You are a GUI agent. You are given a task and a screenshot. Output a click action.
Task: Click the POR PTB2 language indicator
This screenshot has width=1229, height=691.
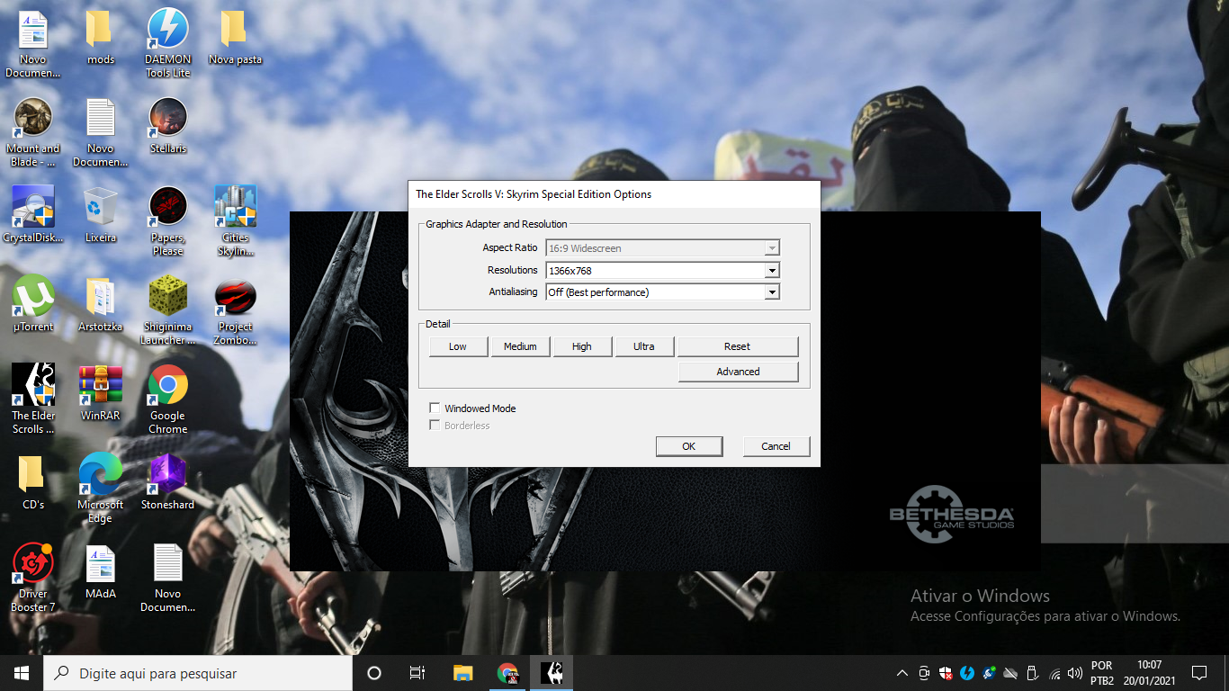(1102, 673)
